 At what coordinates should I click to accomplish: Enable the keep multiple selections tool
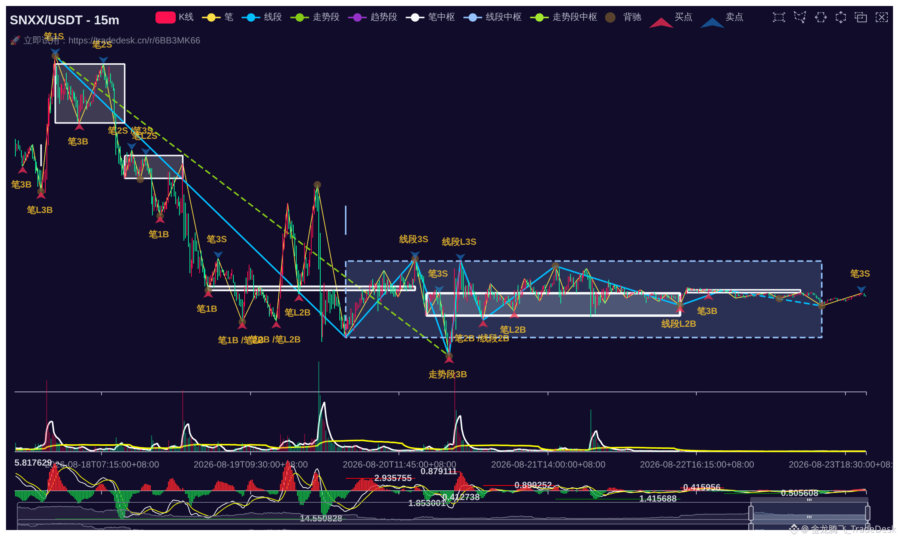pos(861,17)
